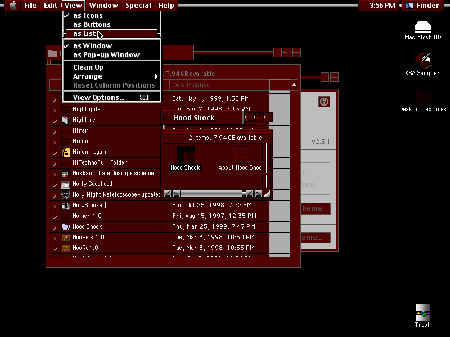Click the HooRe.s.1.0 file icon
450x337 pixels.
click(x=66, y=238)
